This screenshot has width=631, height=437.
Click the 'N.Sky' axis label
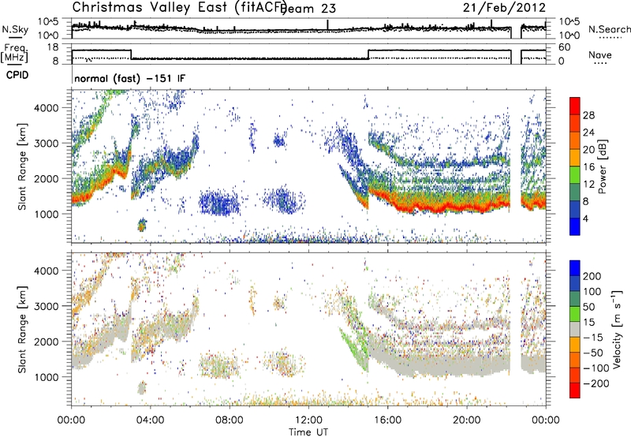tap(15, 30)
